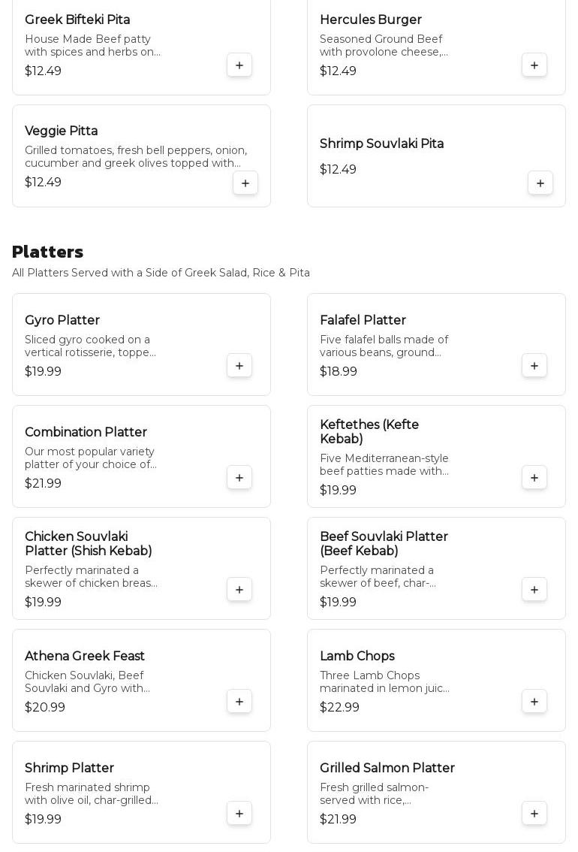Screen dimensions: 578x852
Task: Add Hercules Burger to the order
Action: click(534, 65)
